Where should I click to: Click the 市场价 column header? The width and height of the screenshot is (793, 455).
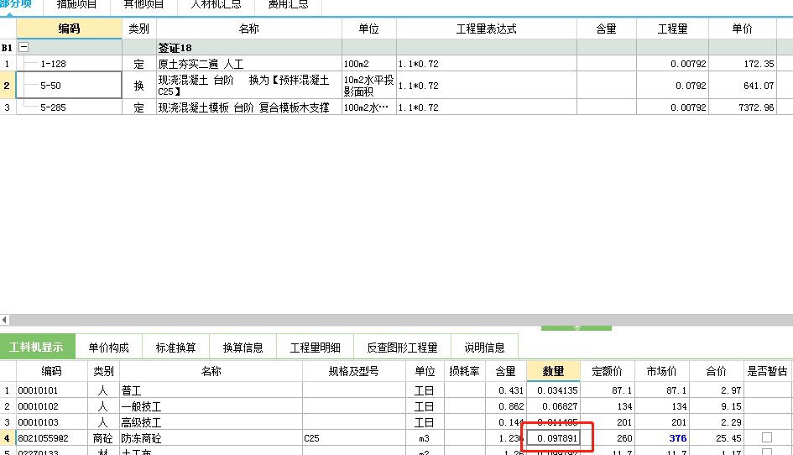[661, 371]
